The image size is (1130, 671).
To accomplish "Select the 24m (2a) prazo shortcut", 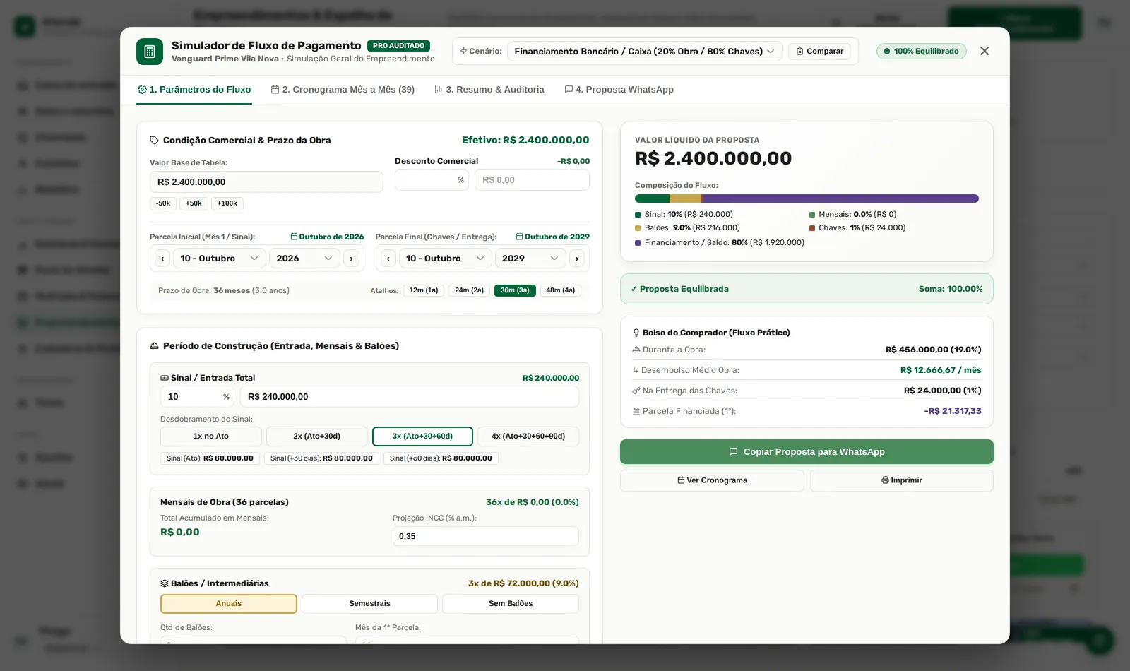I will point(470,290).
